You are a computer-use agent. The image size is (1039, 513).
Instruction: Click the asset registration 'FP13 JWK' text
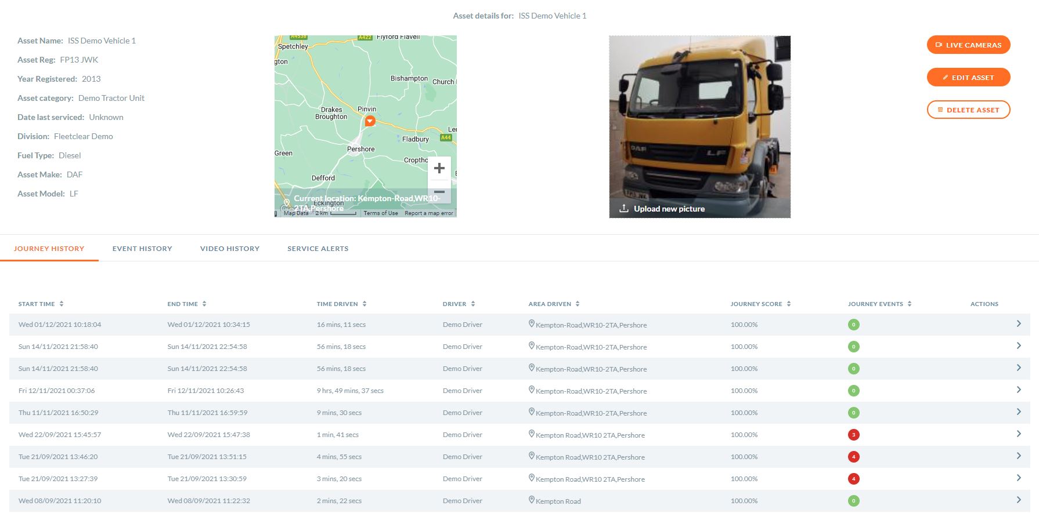pos(79,60)
